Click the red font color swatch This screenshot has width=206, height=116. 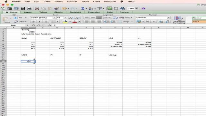75,22
